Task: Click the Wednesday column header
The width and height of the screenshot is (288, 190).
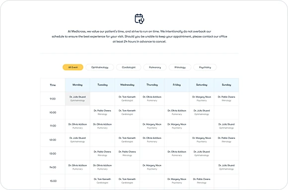Action: point(127,85)
